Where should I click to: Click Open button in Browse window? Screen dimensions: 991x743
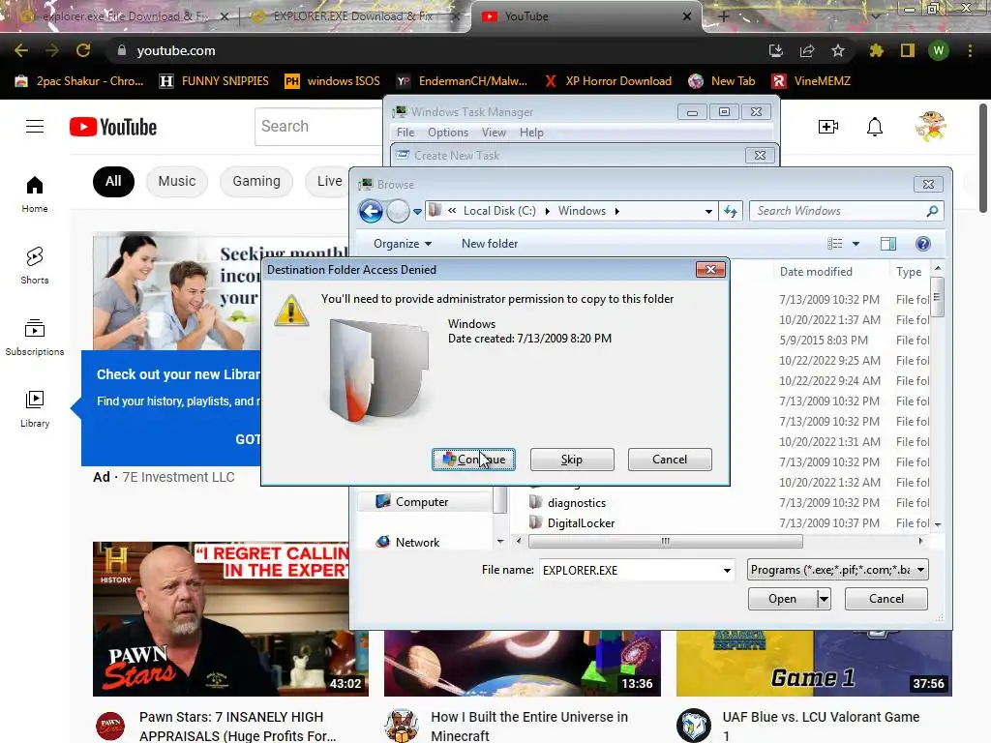click(782, 598)
